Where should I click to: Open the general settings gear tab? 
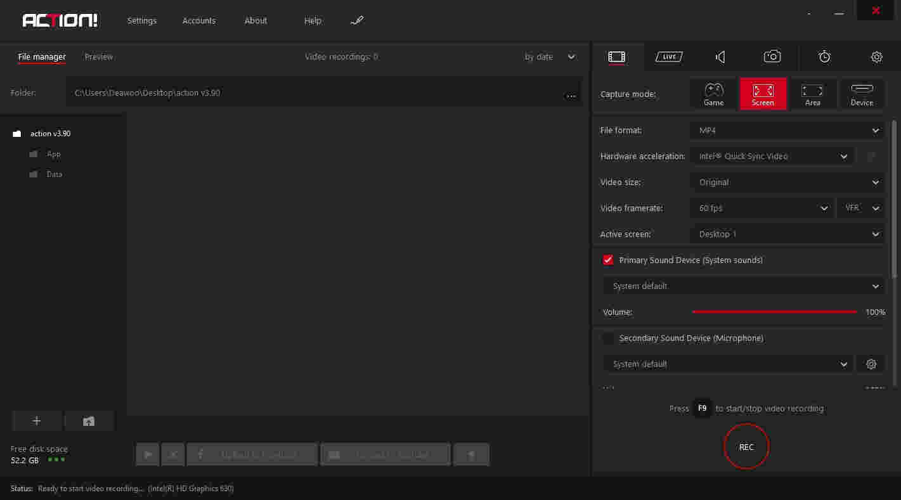click(x=877, y=57)
